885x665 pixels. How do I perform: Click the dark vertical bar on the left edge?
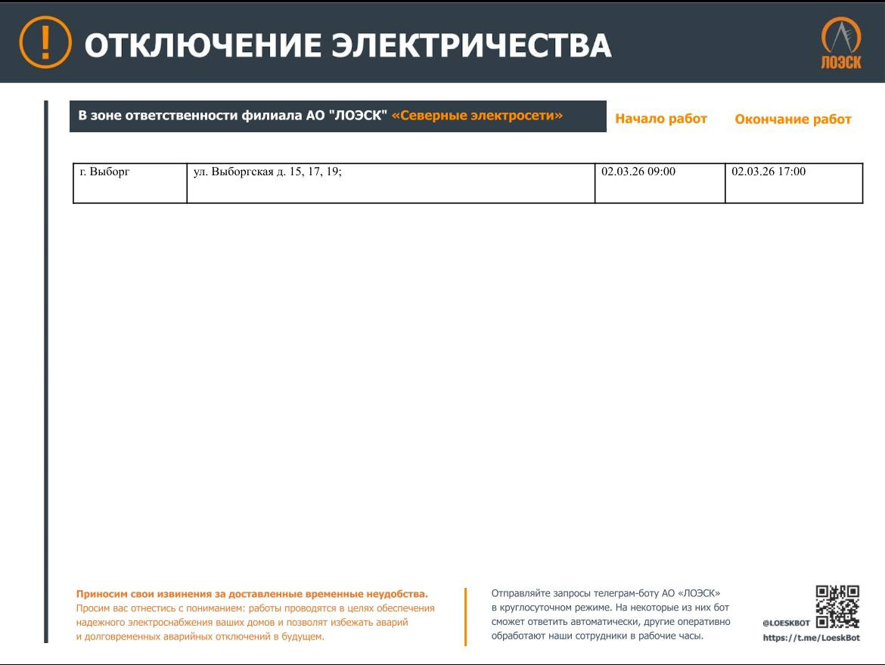point(45,370)
